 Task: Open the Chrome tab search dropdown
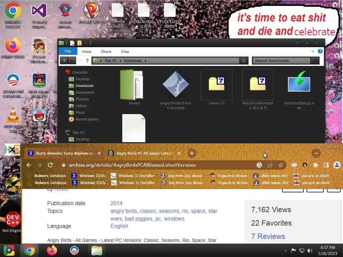click(x=316, y=153)
